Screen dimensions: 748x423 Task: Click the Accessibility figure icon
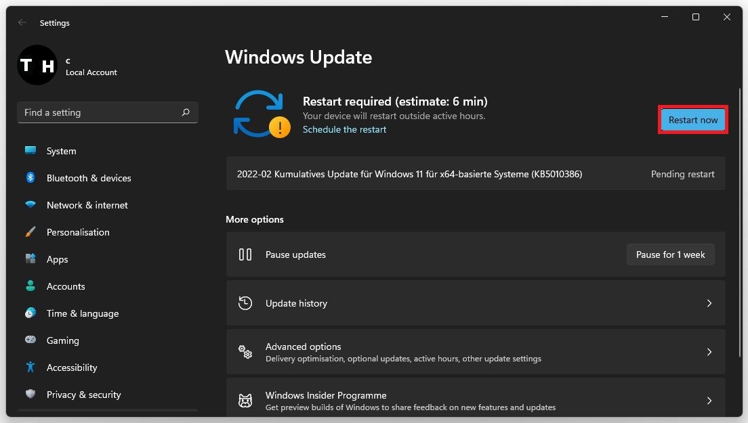coord(30,368)
